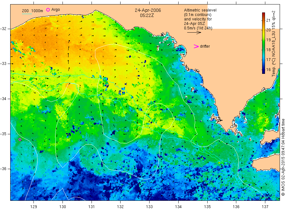Click the 'Argo' legend label
This screenshot has height=211, width=287.
click(55, 10)
